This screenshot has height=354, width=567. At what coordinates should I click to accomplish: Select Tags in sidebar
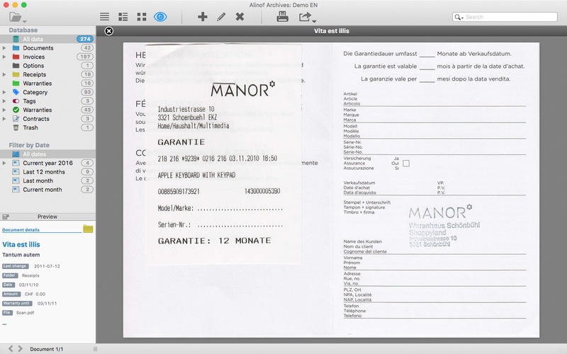click(x=29, y=101)
